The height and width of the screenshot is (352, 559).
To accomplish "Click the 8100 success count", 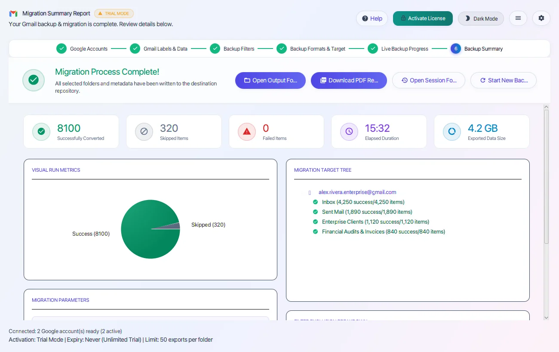I will pos(69,128).
